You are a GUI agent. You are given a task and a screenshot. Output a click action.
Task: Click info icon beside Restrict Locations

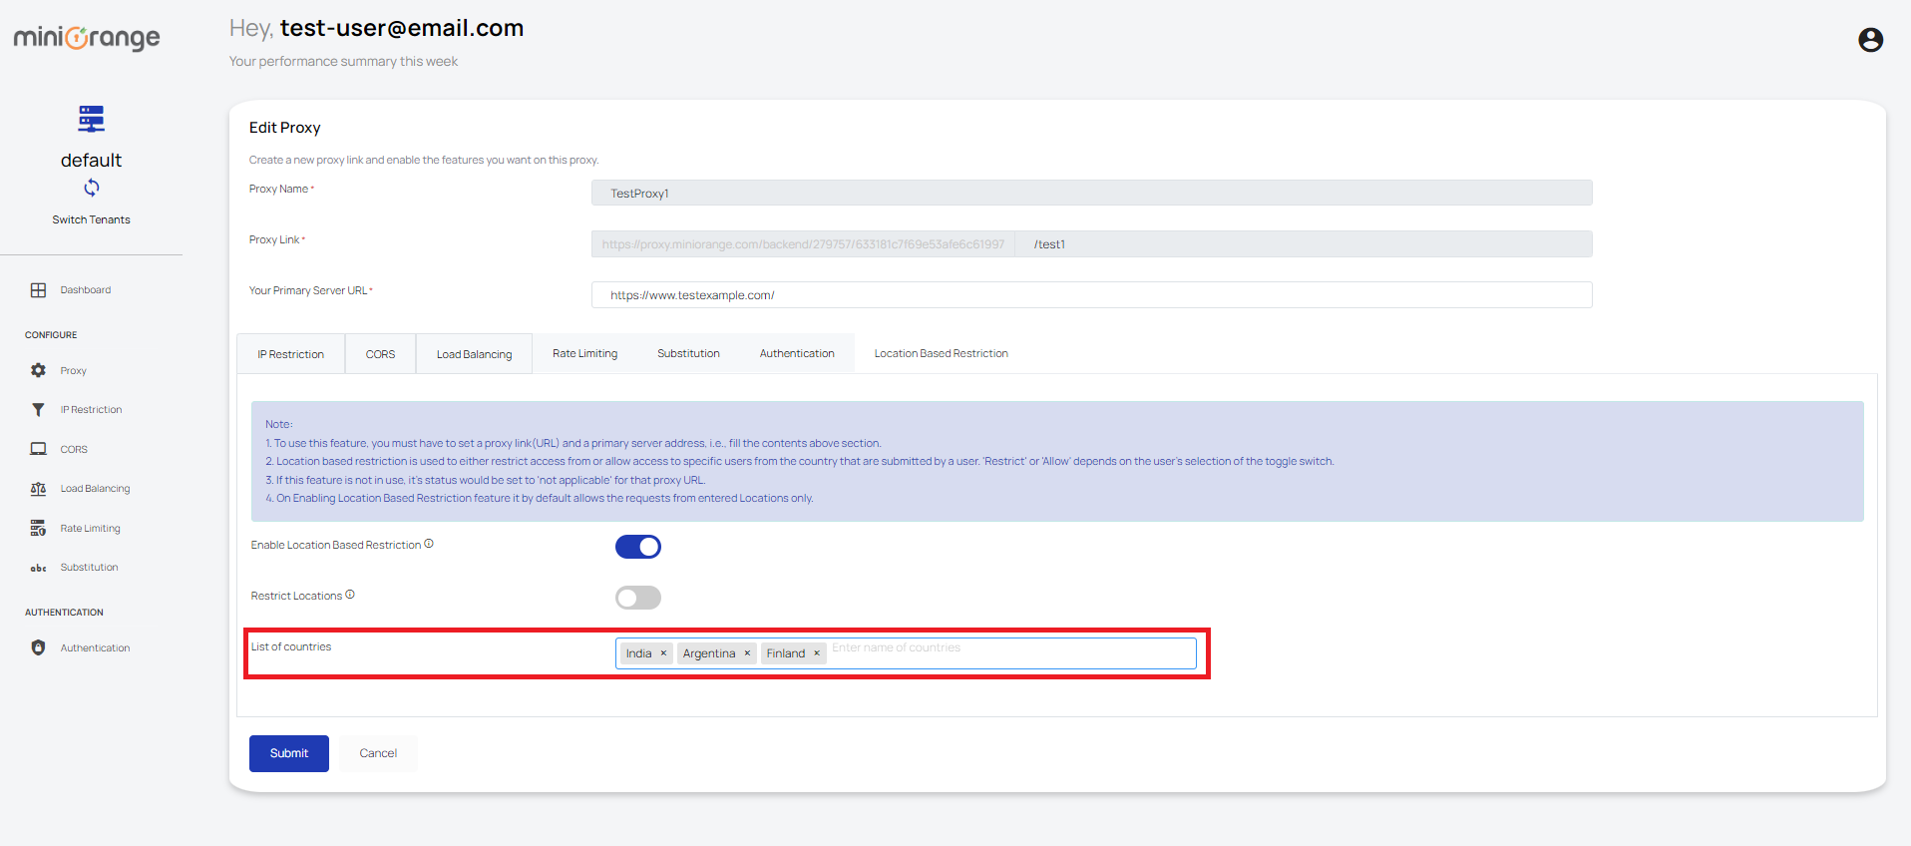click(350, 595)
